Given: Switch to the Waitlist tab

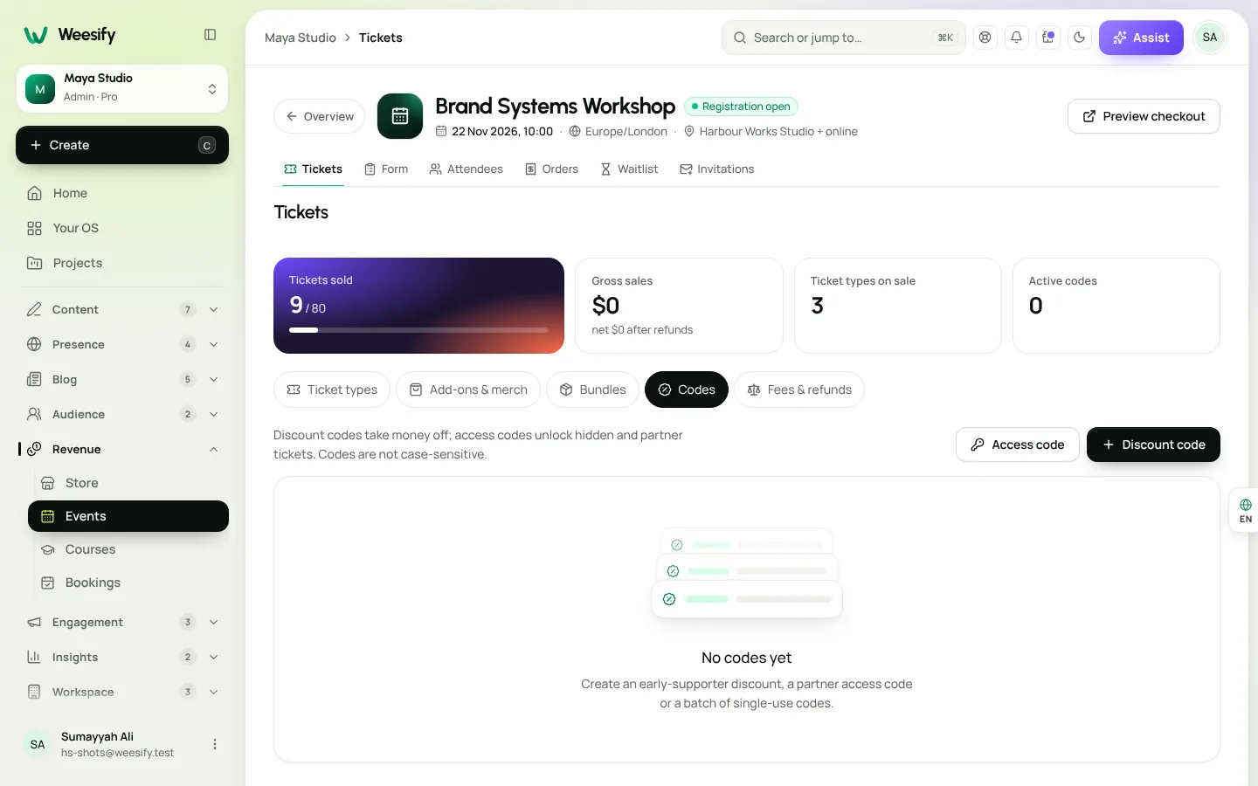Looking at the screenshot, I should [629, 169].
